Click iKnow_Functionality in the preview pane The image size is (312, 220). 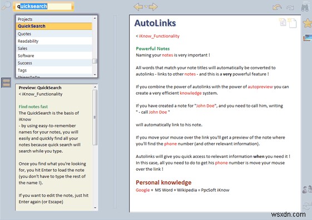pyautogui.click(x=42, y=94)
